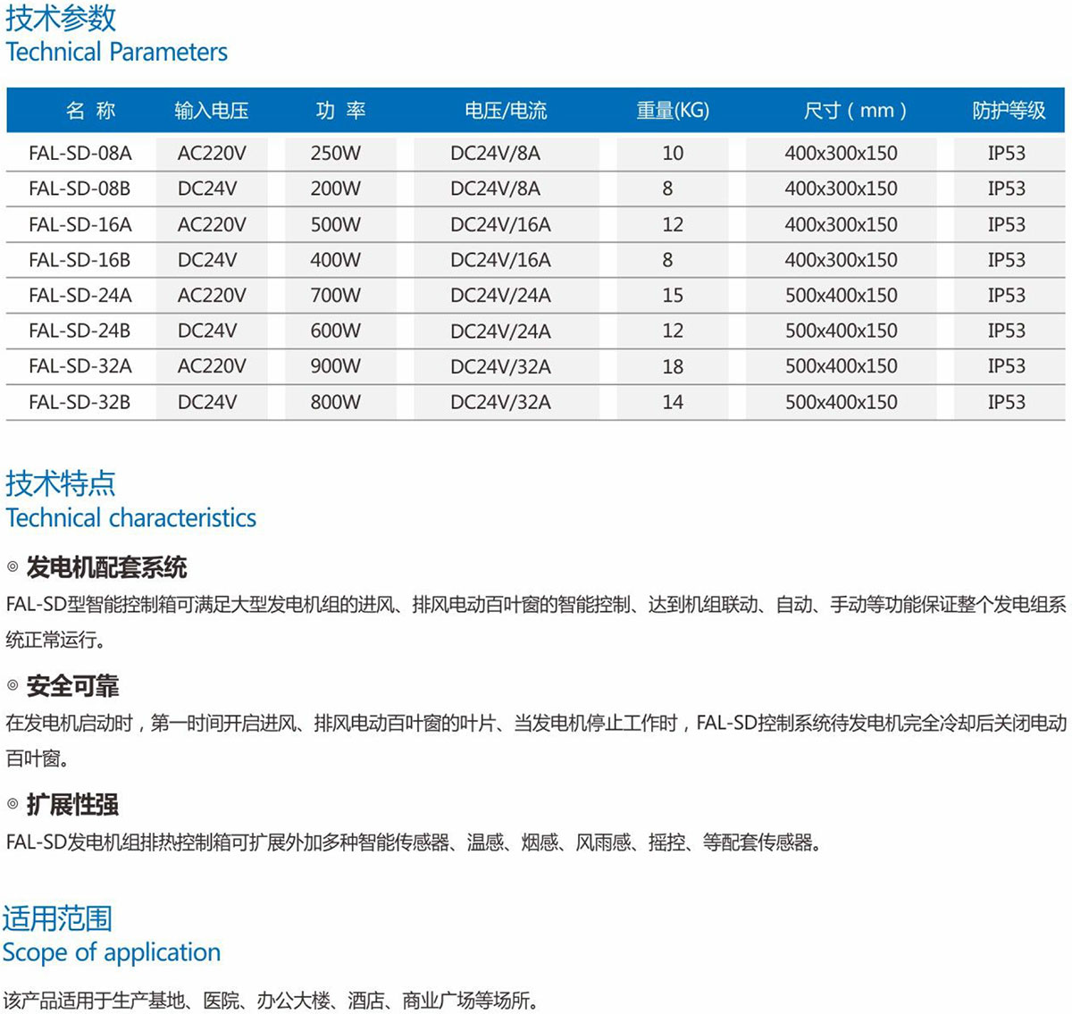Image resolution: width=1072 pixels, height=1014 pixels.
Task: Click the FAL-SD-16B model name cell
Action: pos(80,260)
